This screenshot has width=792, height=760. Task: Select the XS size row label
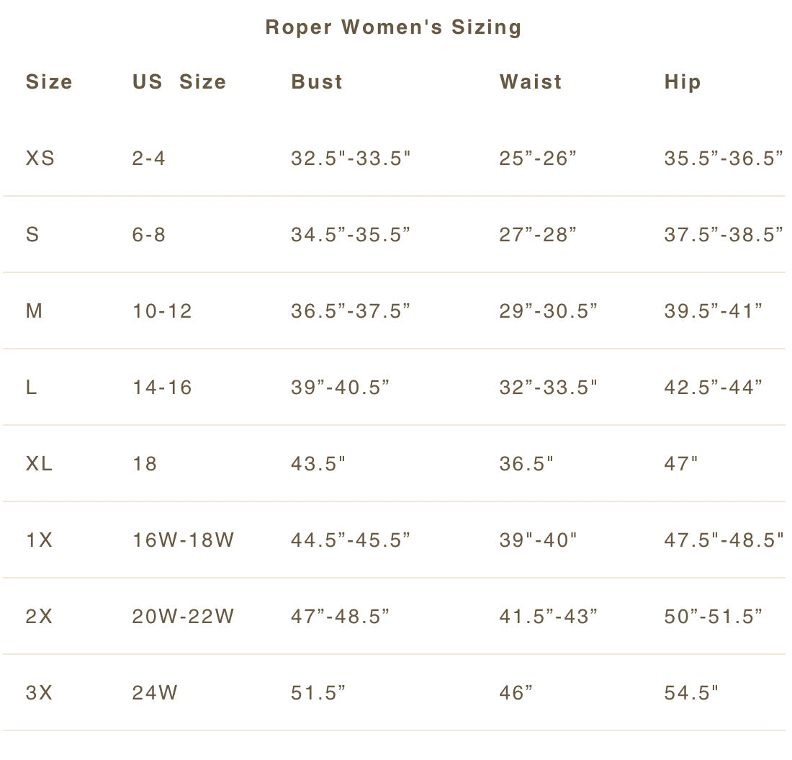click(x=40, y=158)
